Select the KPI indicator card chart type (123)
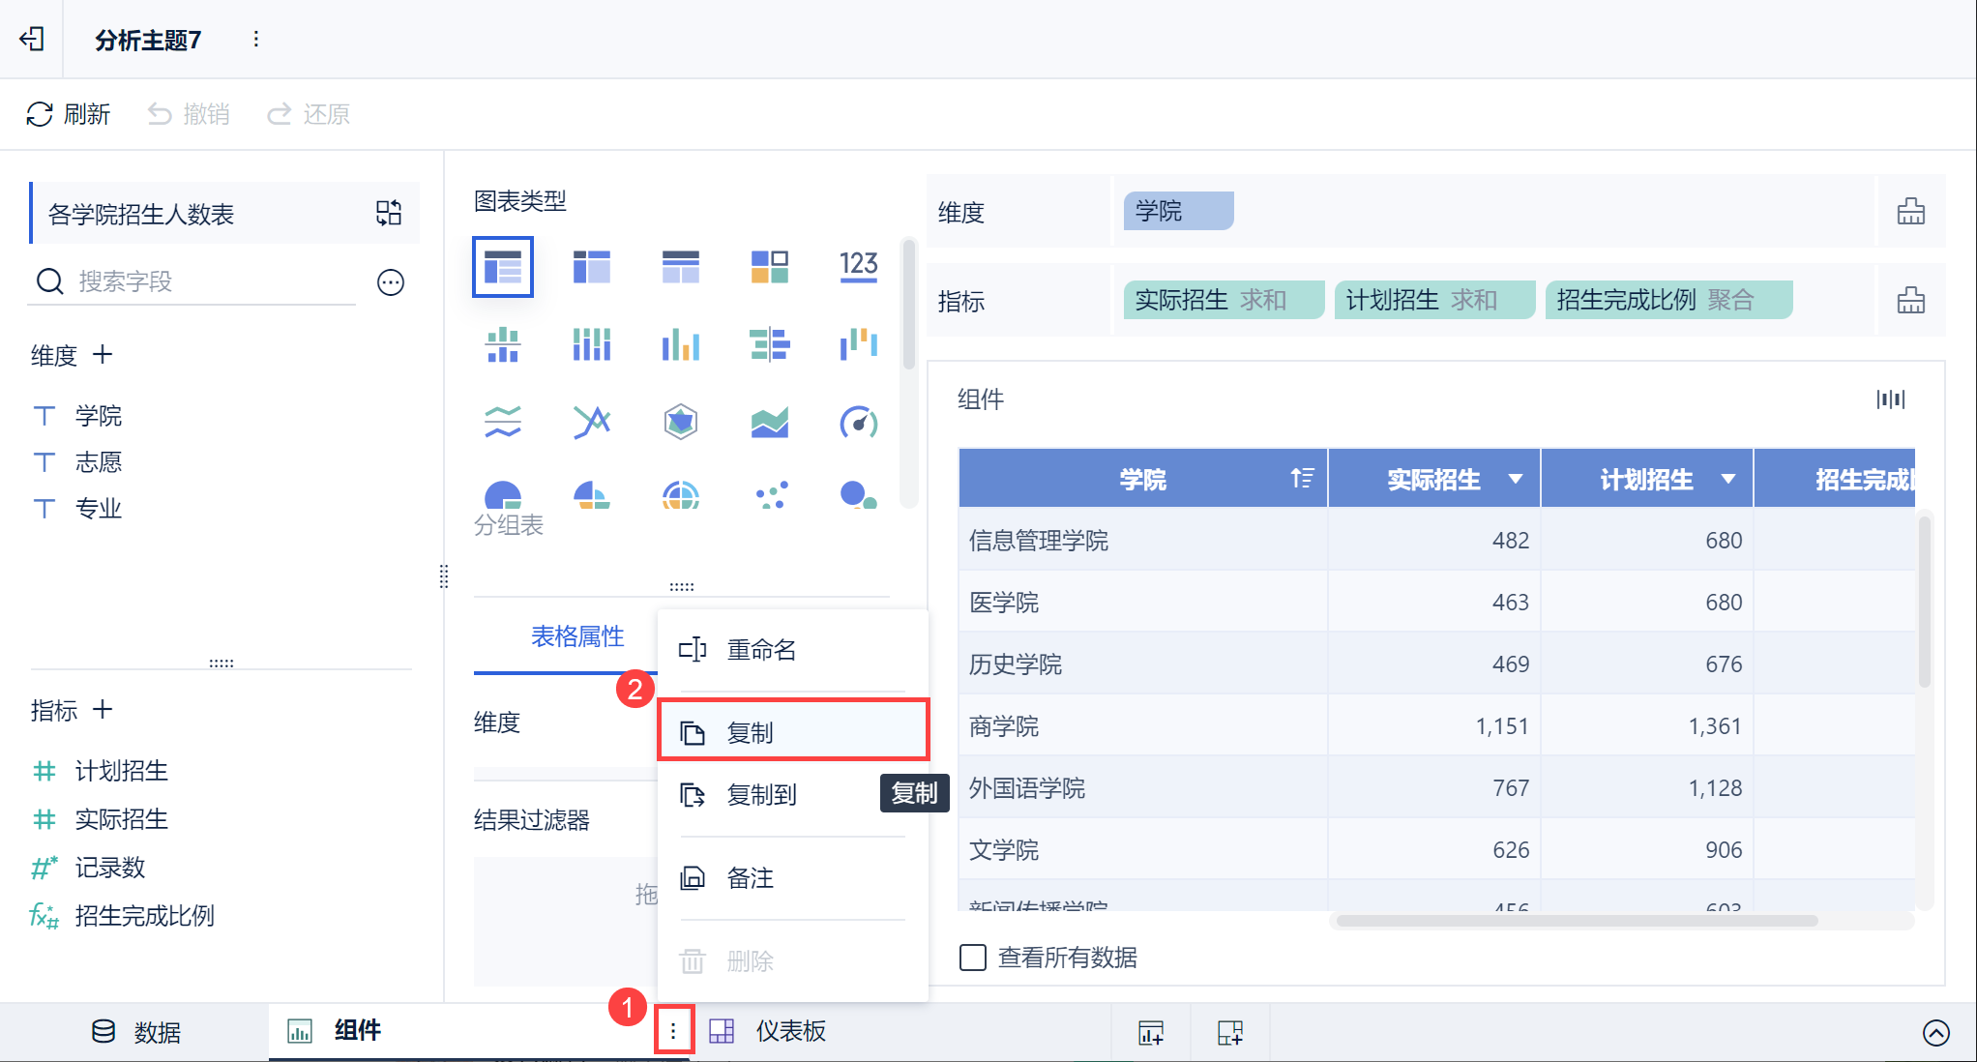Viewport: 1977px width, 1062px height. pos(858,266)
